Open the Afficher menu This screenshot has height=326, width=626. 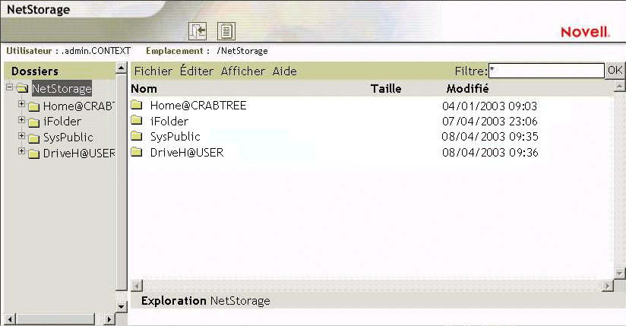[243, 71]
